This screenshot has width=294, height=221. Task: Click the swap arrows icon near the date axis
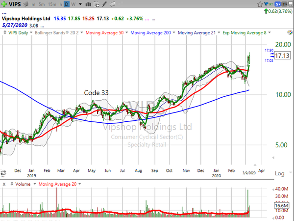point(3,172)
